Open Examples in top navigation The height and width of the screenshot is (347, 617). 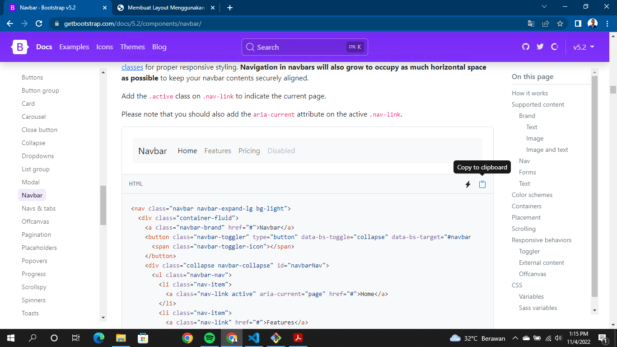tap(74, 47)
